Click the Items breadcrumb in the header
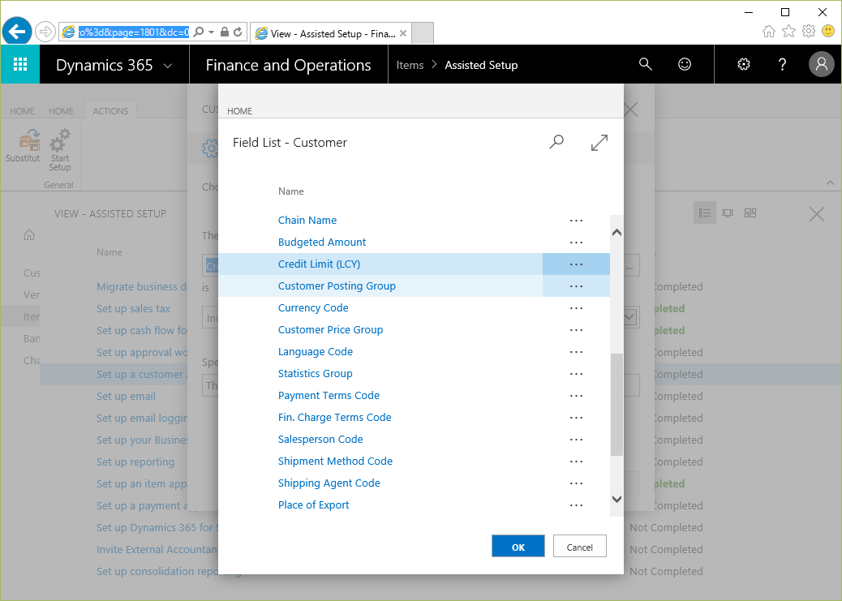842x601 pixels. (x=410, y=65)
